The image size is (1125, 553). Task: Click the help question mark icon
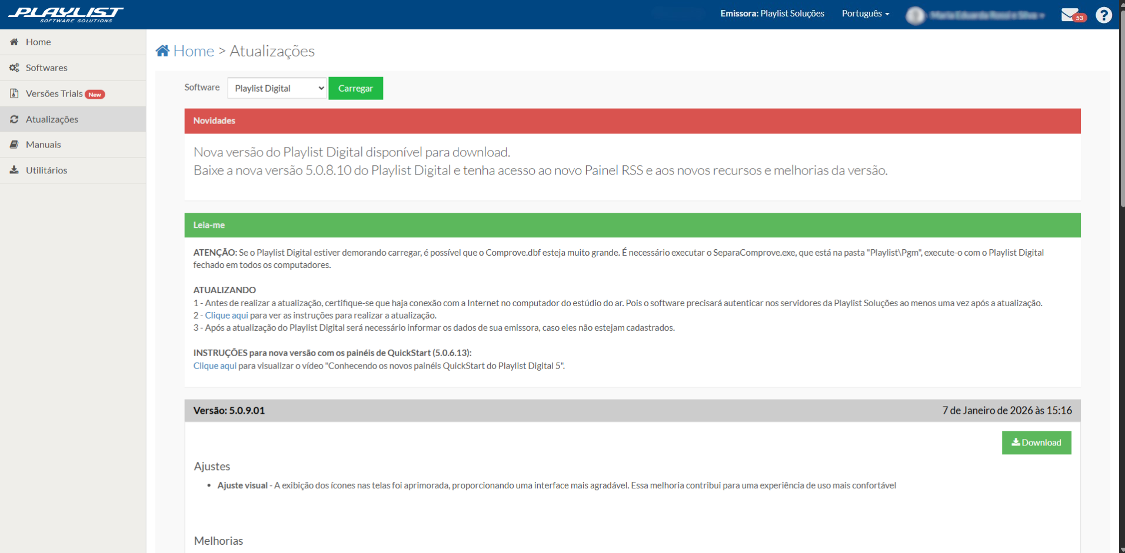pyautogui.click(x=1104, y=15)
